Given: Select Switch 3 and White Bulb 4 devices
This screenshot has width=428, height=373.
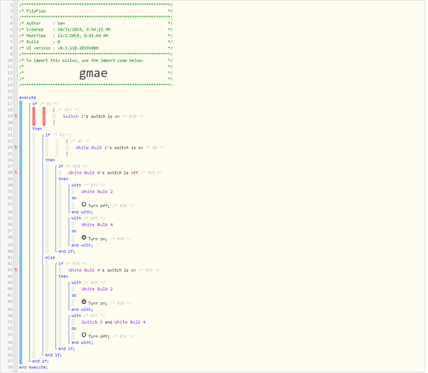Looking at the screenshot, I should click(113, 322).
